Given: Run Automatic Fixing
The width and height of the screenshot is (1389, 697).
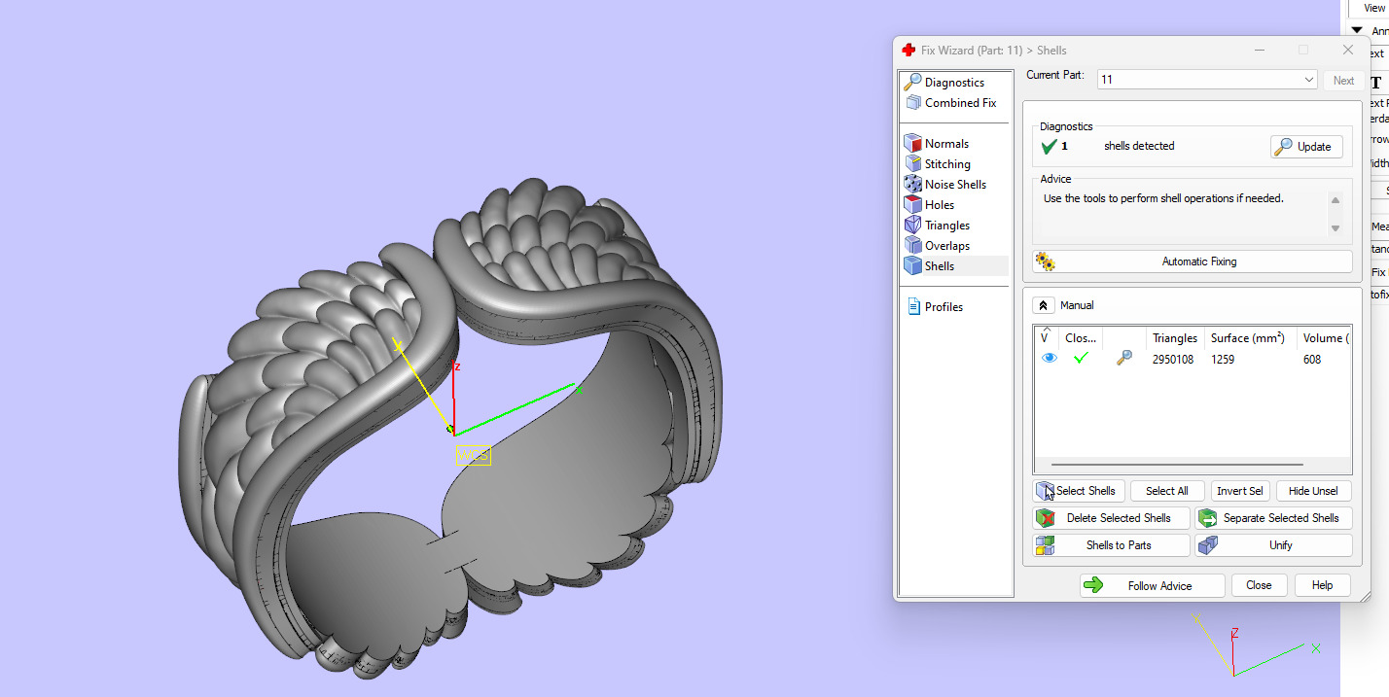Looking at the screenshot, I should click(1192, 261).
